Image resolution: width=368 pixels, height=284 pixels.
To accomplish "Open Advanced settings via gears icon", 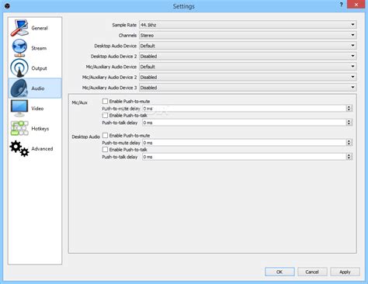I will 19,148.
